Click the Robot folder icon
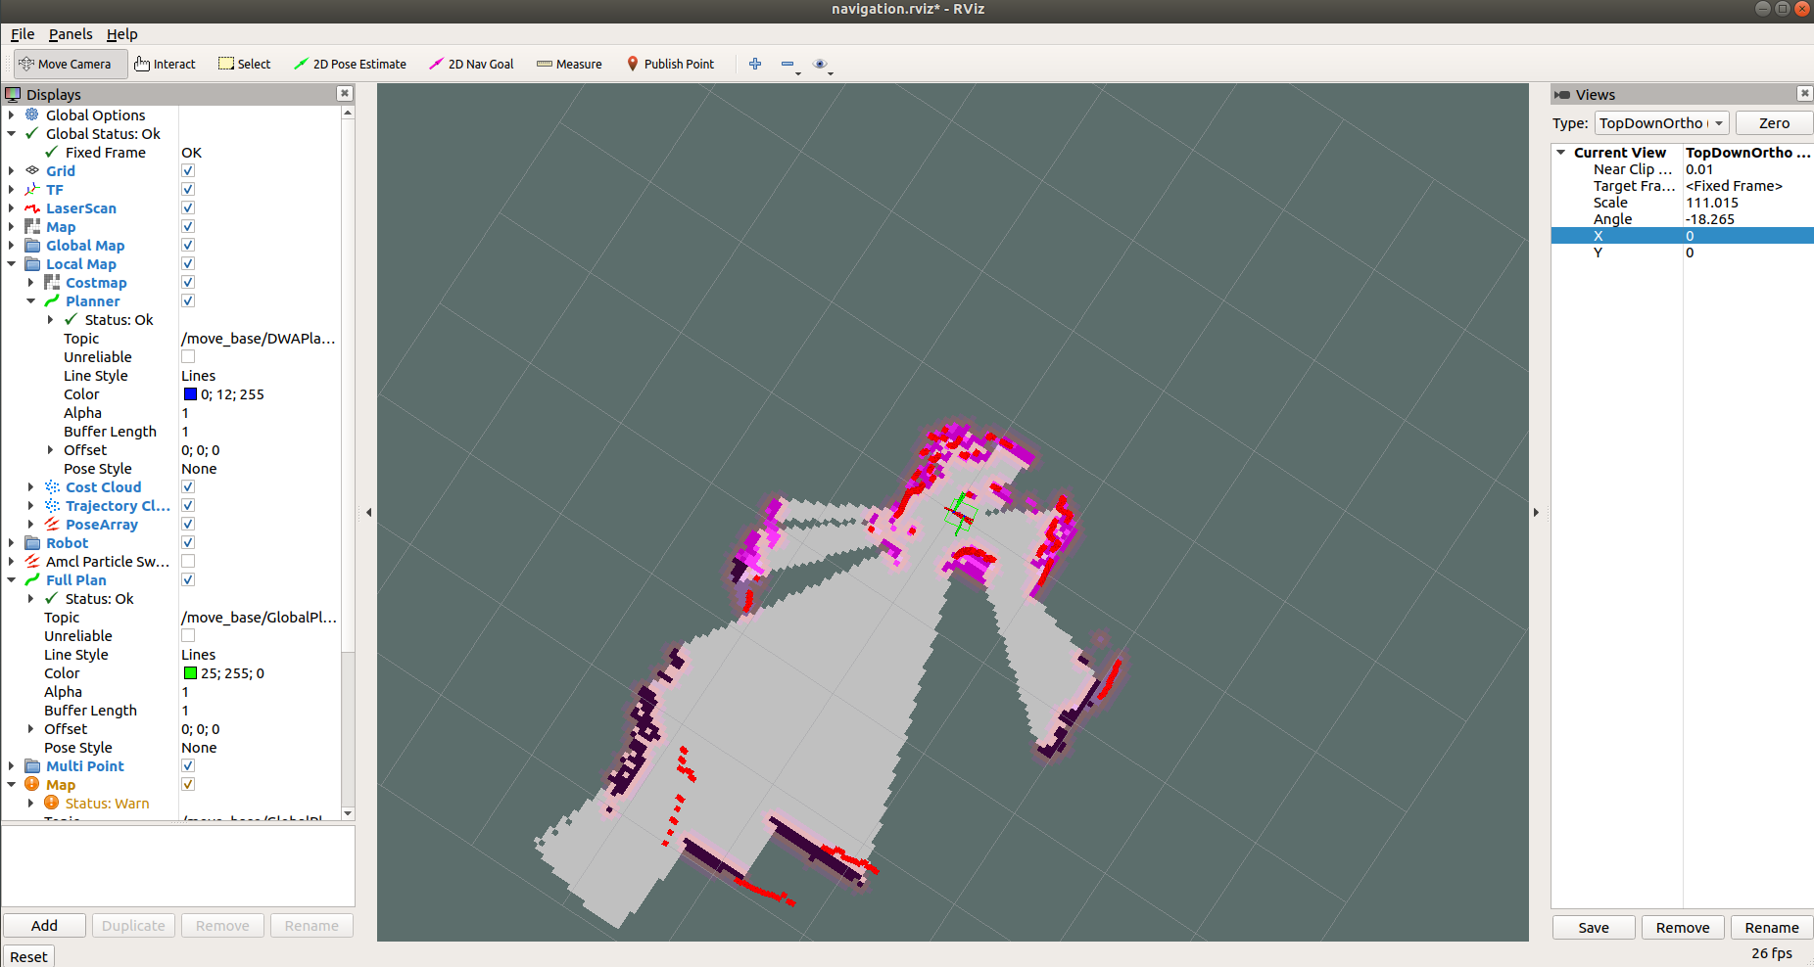This screenshot has width=1814, height=967. tap(32, 542)
